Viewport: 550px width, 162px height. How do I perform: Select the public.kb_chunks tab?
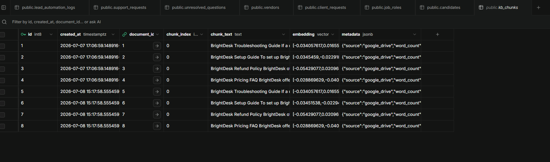[503, 7]
